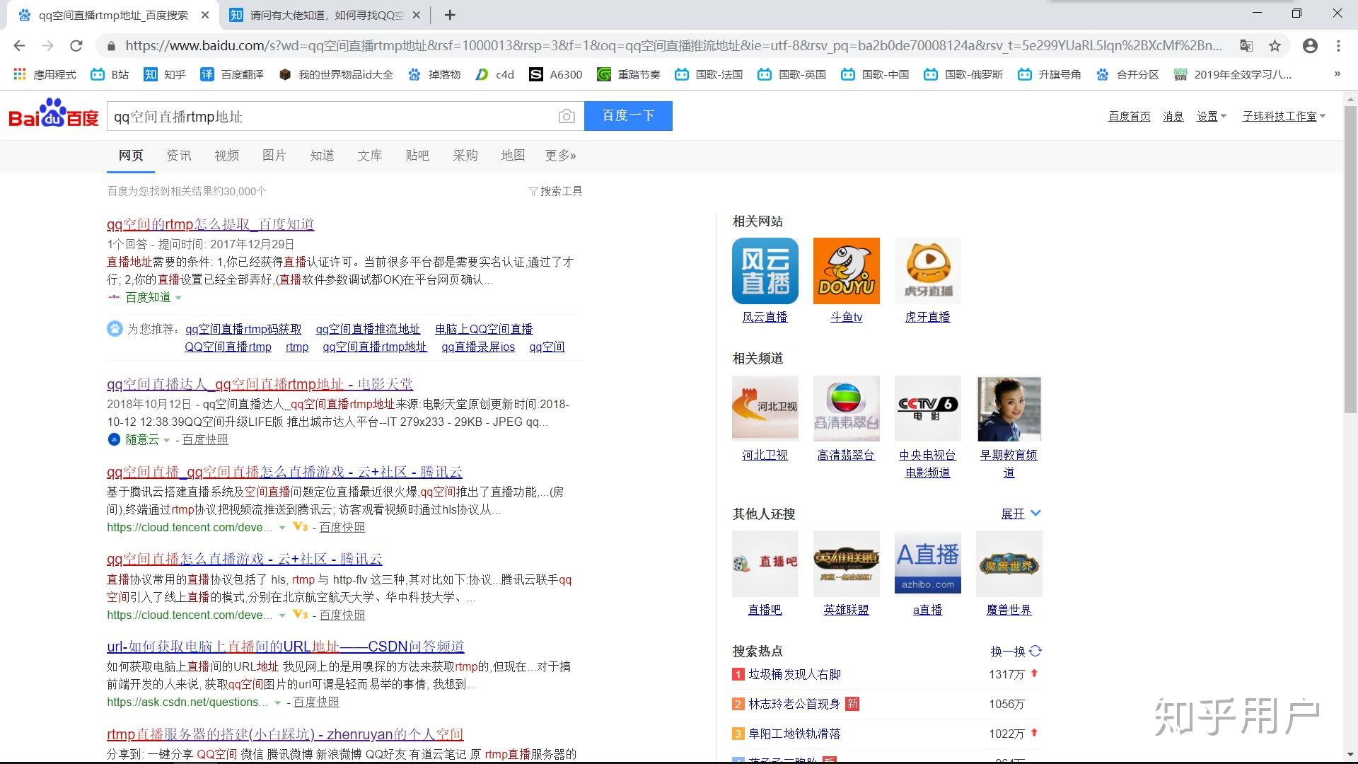Click the 换一换 refresh icon

pos(1035,651)
